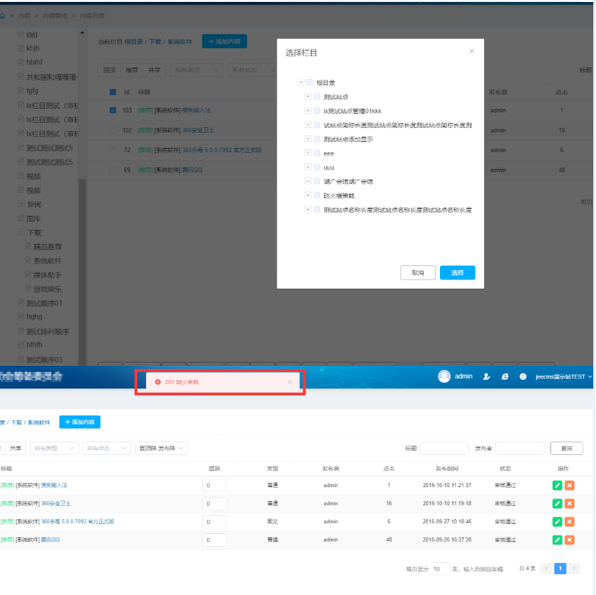Click the red error icon in the 201 toast

[158, 382]
